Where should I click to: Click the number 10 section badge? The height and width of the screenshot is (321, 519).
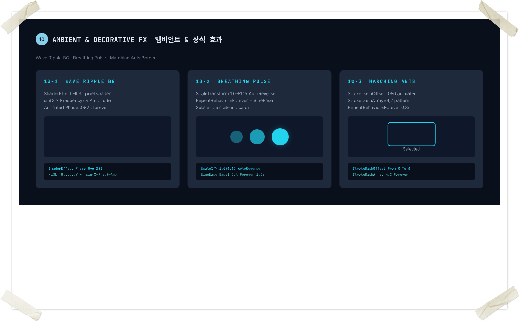(x=42, y=40)
